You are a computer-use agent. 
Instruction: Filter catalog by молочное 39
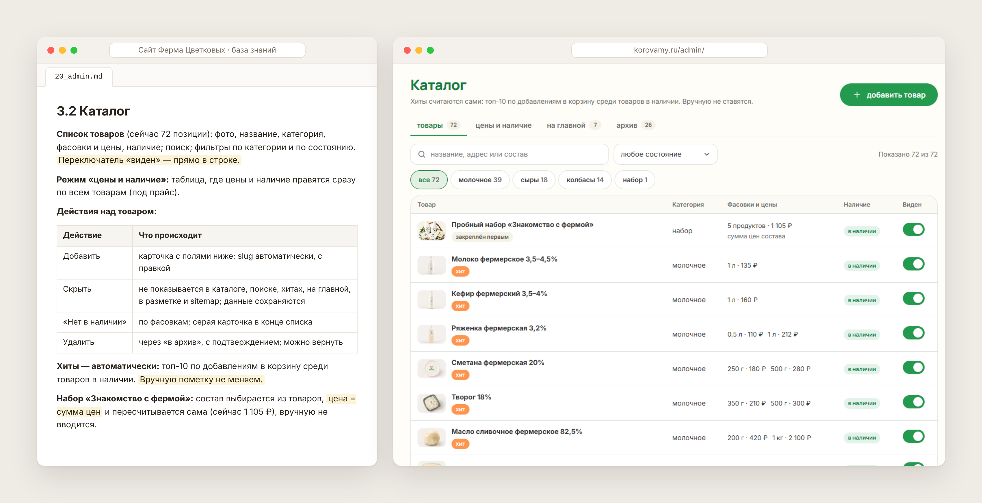[480, 180]
